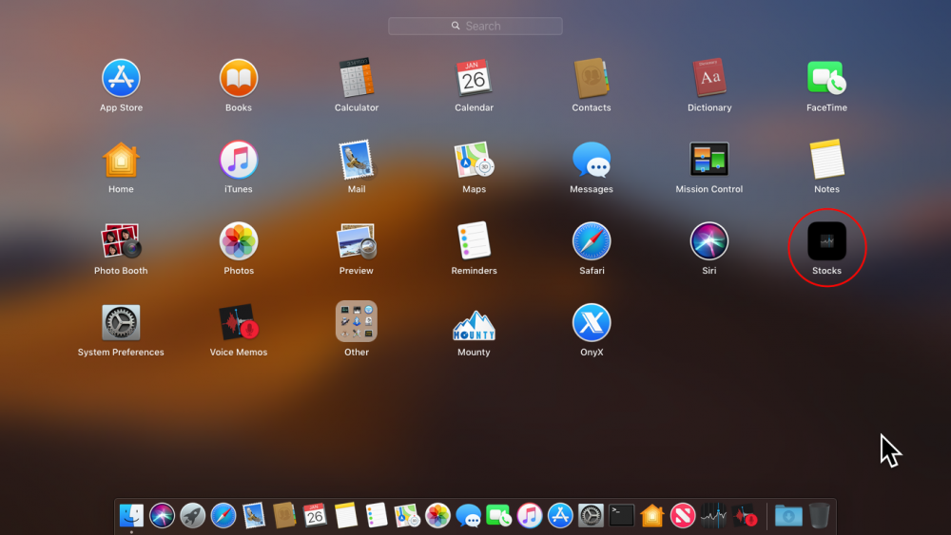Viewport: 951px width, 535px height.
Task: Open Home app from the Dock
Action: coord(652,516)
